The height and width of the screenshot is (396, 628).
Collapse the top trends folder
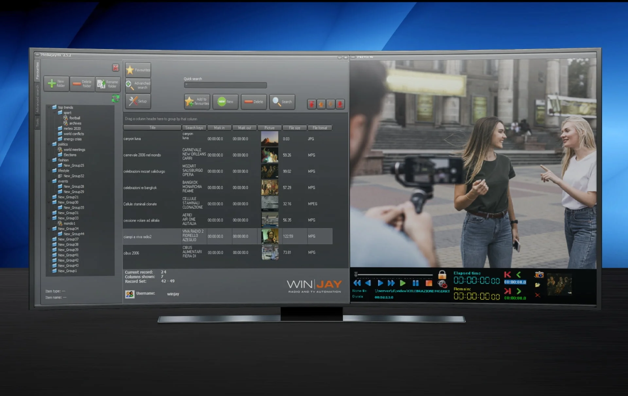pos(49,107)
